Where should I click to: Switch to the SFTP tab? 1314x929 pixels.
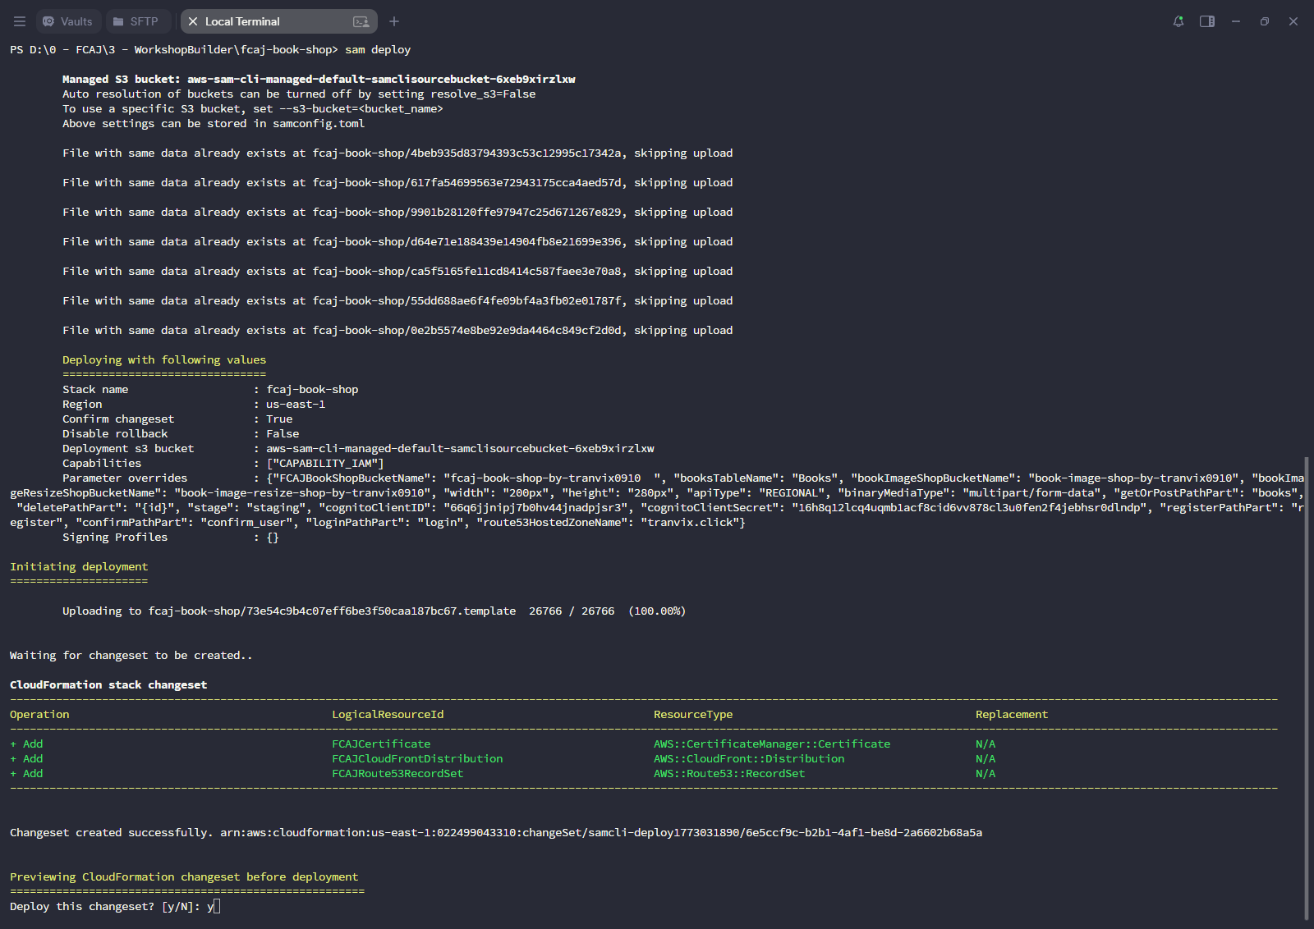(x=136, y=21)
